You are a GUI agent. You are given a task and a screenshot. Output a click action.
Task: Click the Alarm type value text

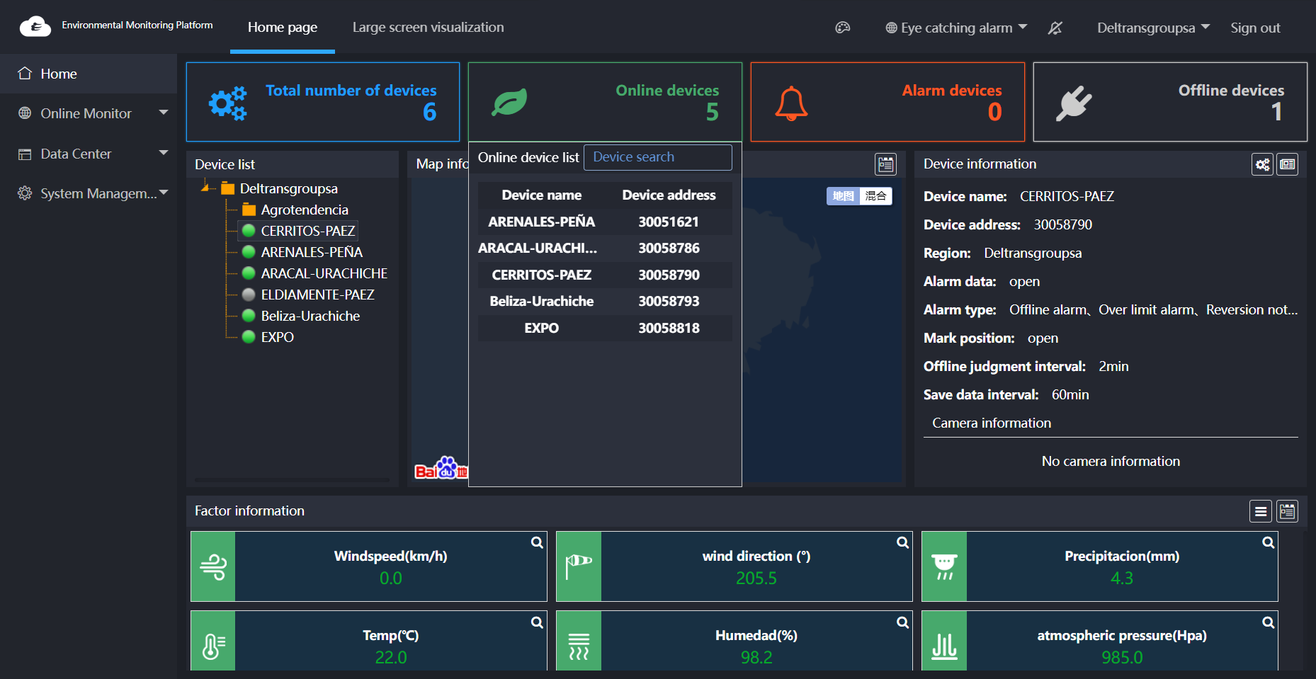tap(1154, 309)
